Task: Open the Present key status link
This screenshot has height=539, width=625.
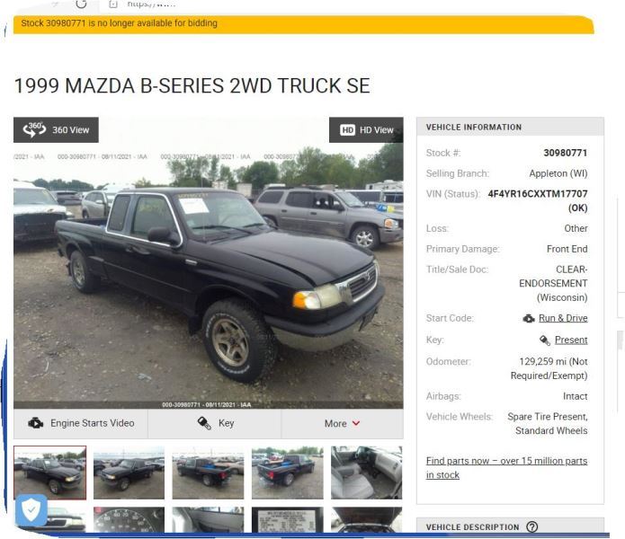Action: 571,340
